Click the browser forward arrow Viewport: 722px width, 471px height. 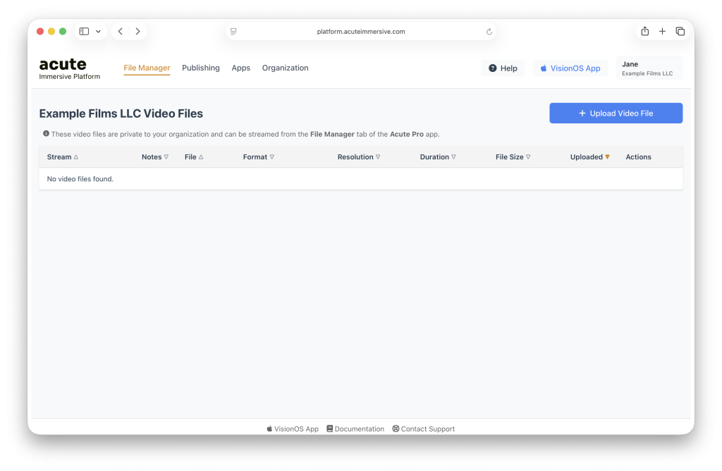137,31
